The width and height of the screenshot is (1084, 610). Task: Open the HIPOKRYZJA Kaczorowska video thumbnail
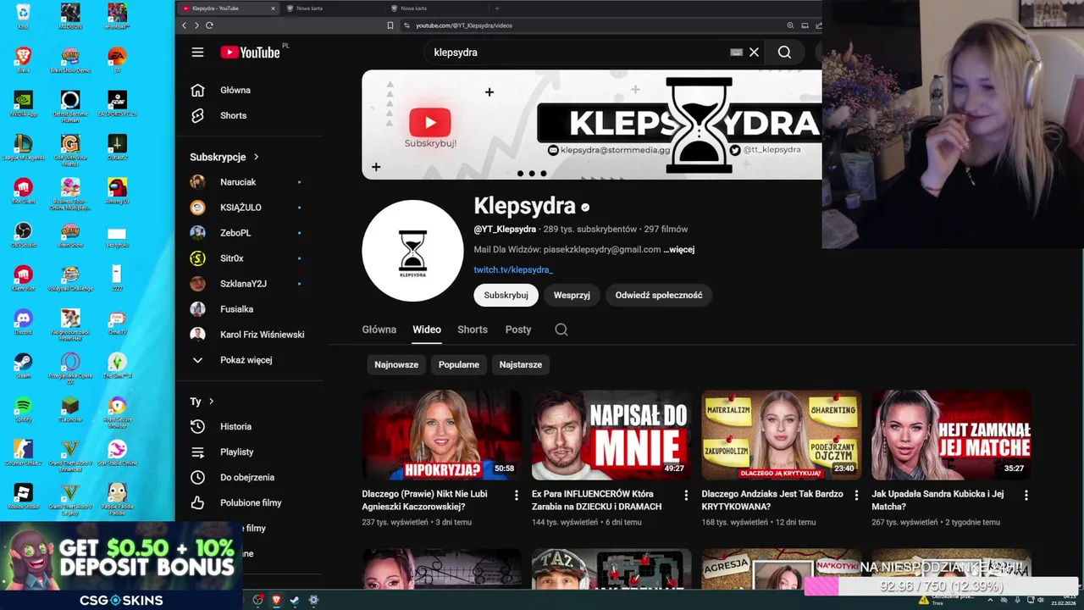[x=441, y=435]
